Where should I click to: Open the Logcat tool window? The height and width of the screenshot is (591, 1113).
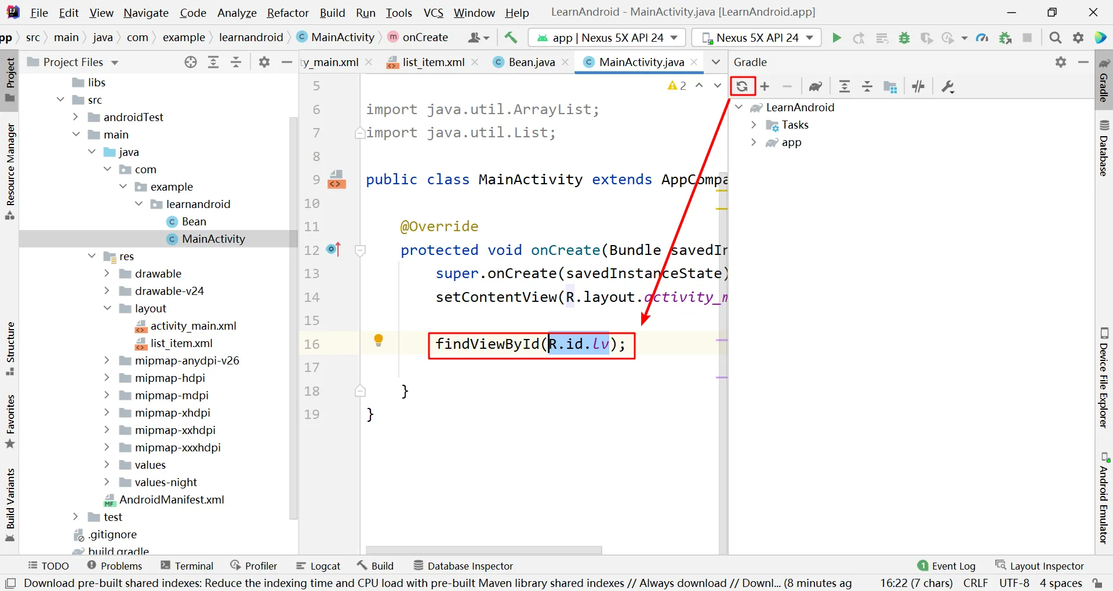318,566
